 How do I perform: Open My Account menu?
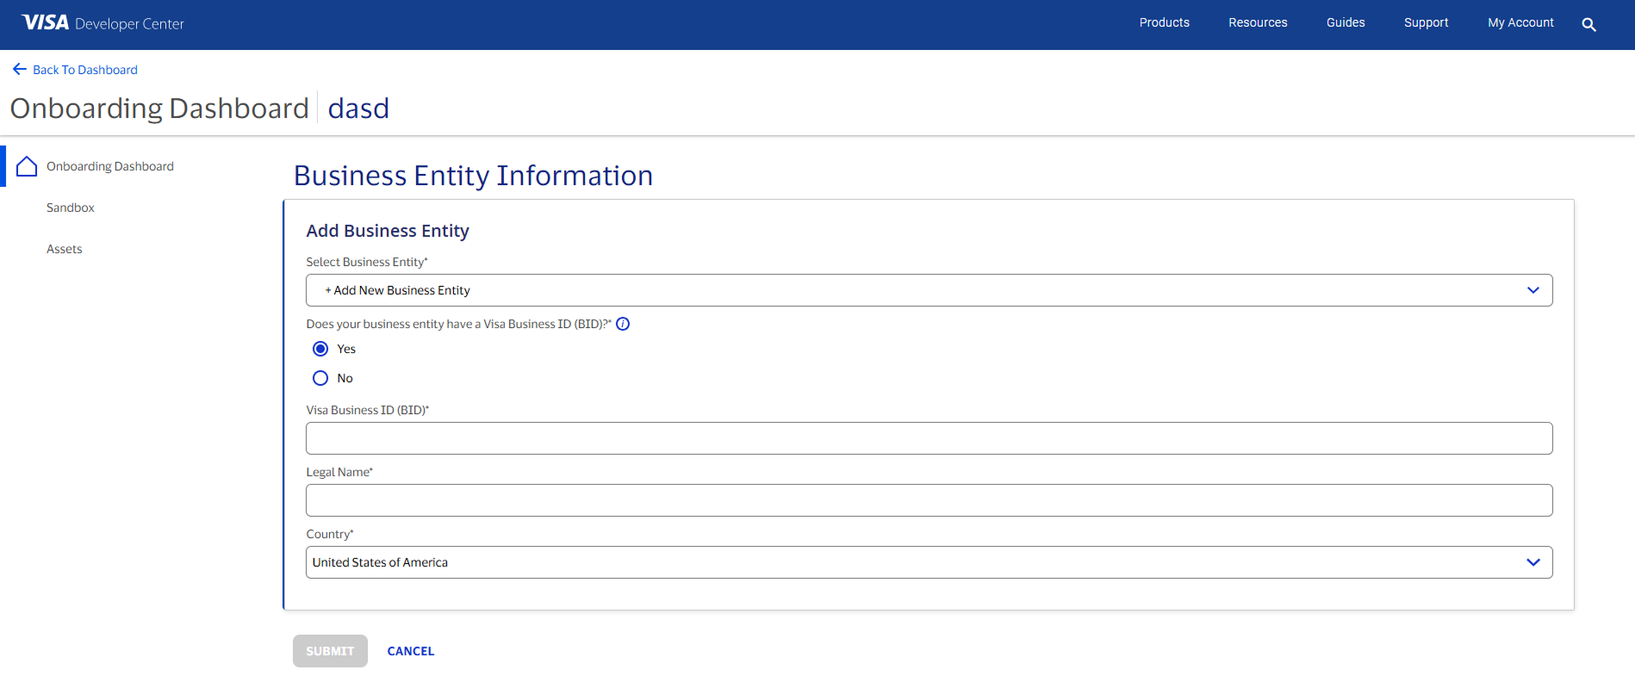pos(1520,23)
